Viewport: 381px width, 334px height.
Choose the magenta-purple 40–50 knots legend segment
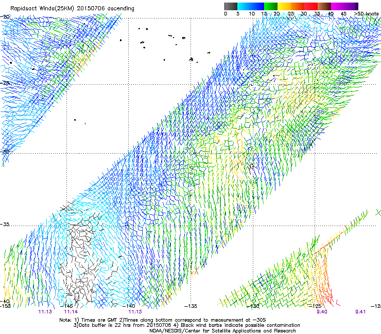coord(344,6)
